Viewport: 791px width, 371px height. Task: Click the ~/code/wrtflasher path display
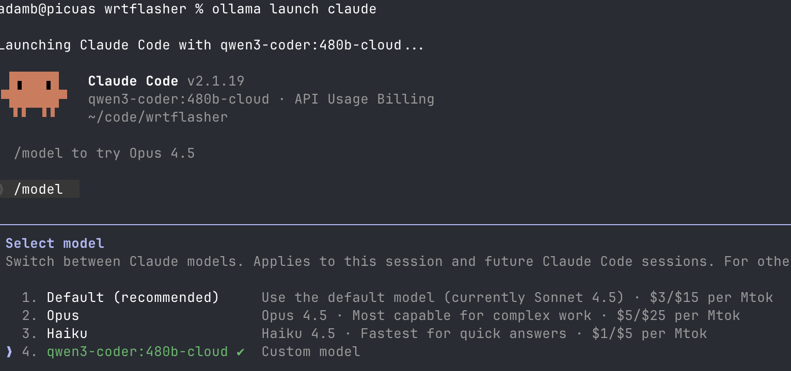point(157,117)
